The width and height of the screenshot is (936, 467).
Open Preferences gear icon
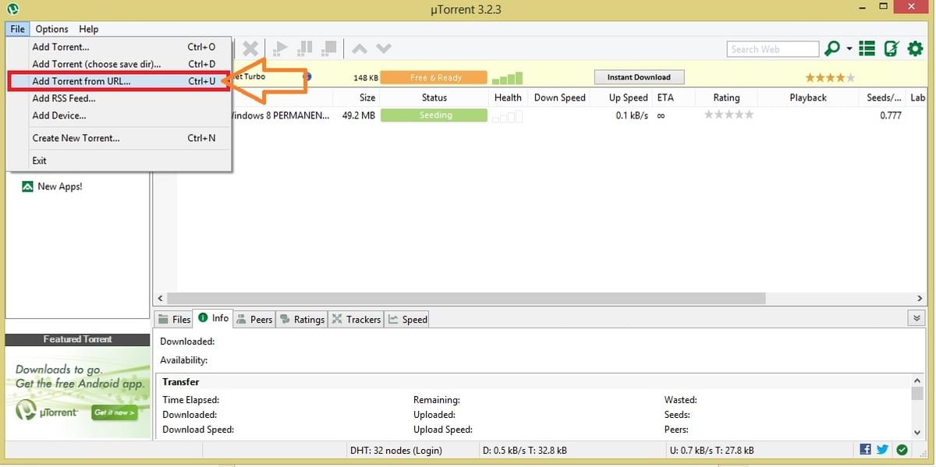[916, 48]
